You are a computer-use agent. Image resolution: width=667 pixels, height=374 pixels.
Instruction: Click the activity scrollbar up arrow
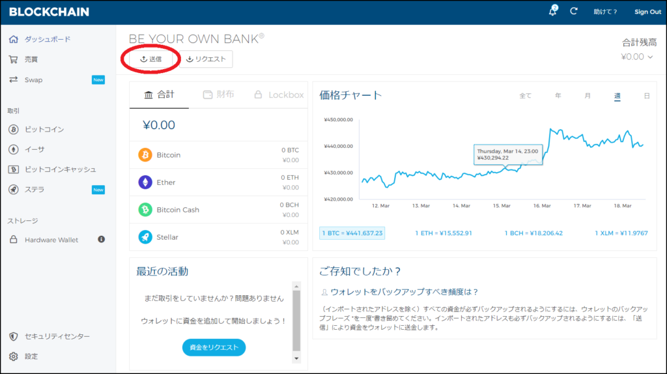tap(296, 286)
